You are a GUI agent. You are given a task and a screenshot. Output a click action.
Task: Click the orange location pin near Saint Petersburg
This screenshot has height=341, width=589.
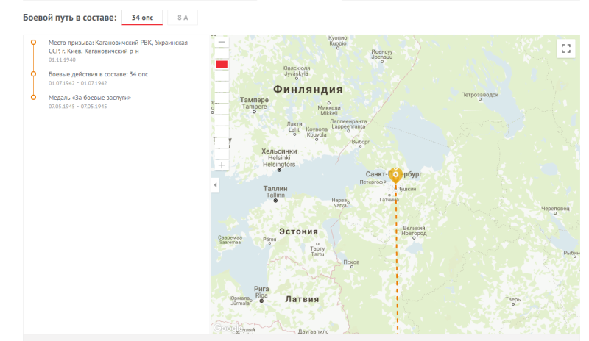[x=396, y=175]
